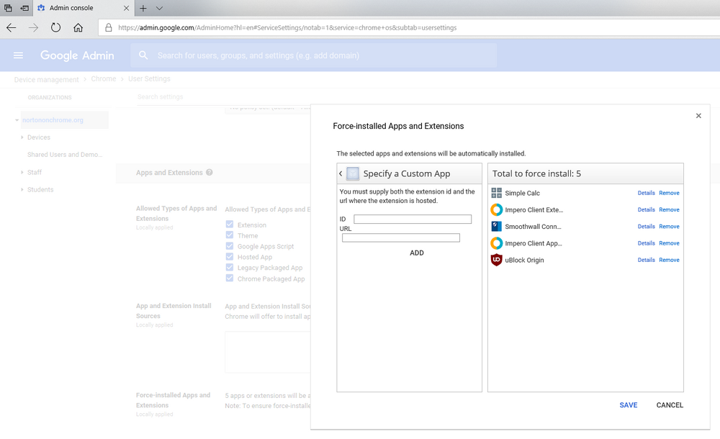Click the custom app icon in header
Viewport: 720px width, 439px height.
[x=353, y=173]
